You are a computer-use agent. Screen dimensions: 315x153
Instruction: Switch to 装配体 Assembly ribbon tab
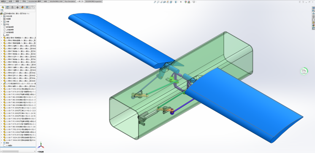point(3,1)
